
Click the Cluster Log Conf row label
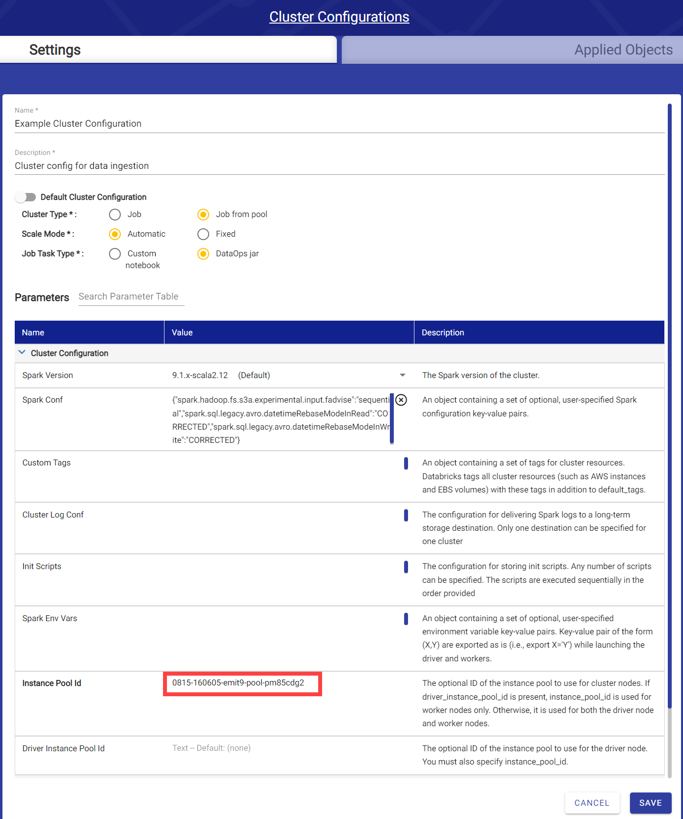(53, 515)
